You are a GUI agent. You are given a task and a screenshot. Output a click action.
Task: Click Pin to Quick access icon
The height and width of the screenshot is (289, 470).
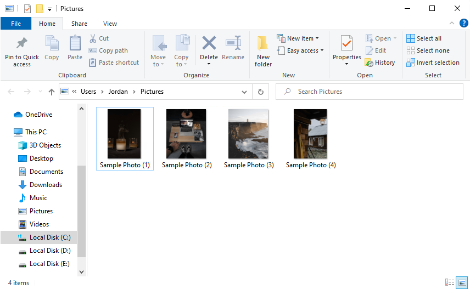21,43
